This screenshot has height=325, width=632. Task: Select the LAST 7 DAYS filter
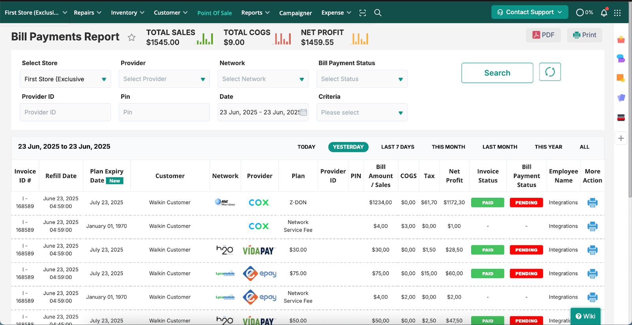[x=397, y=147]
